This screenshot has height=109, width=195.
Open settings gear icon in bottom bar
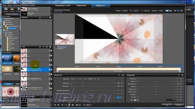pyautogui.click(x=73, y=105)
